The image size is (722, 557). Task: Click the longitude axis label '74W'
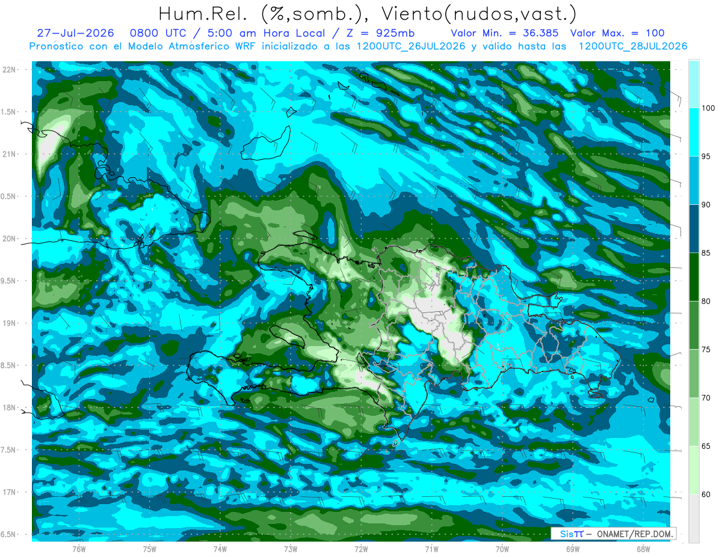tap(220, 549)
